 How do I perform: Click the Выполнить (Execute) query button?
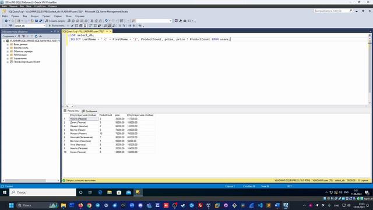click(57, 26)
